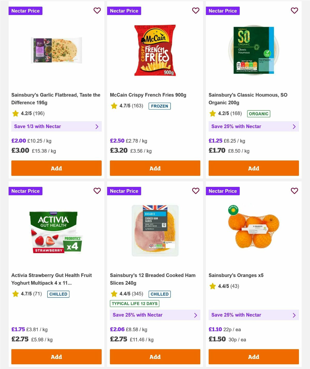Unfavourite the McCain French Fries with the heart toggle
The image size is (310, 369).
tap(196, 11)
